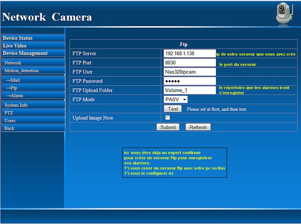Open the Device Status menu
301x224 pixels.
pos(33,38)
